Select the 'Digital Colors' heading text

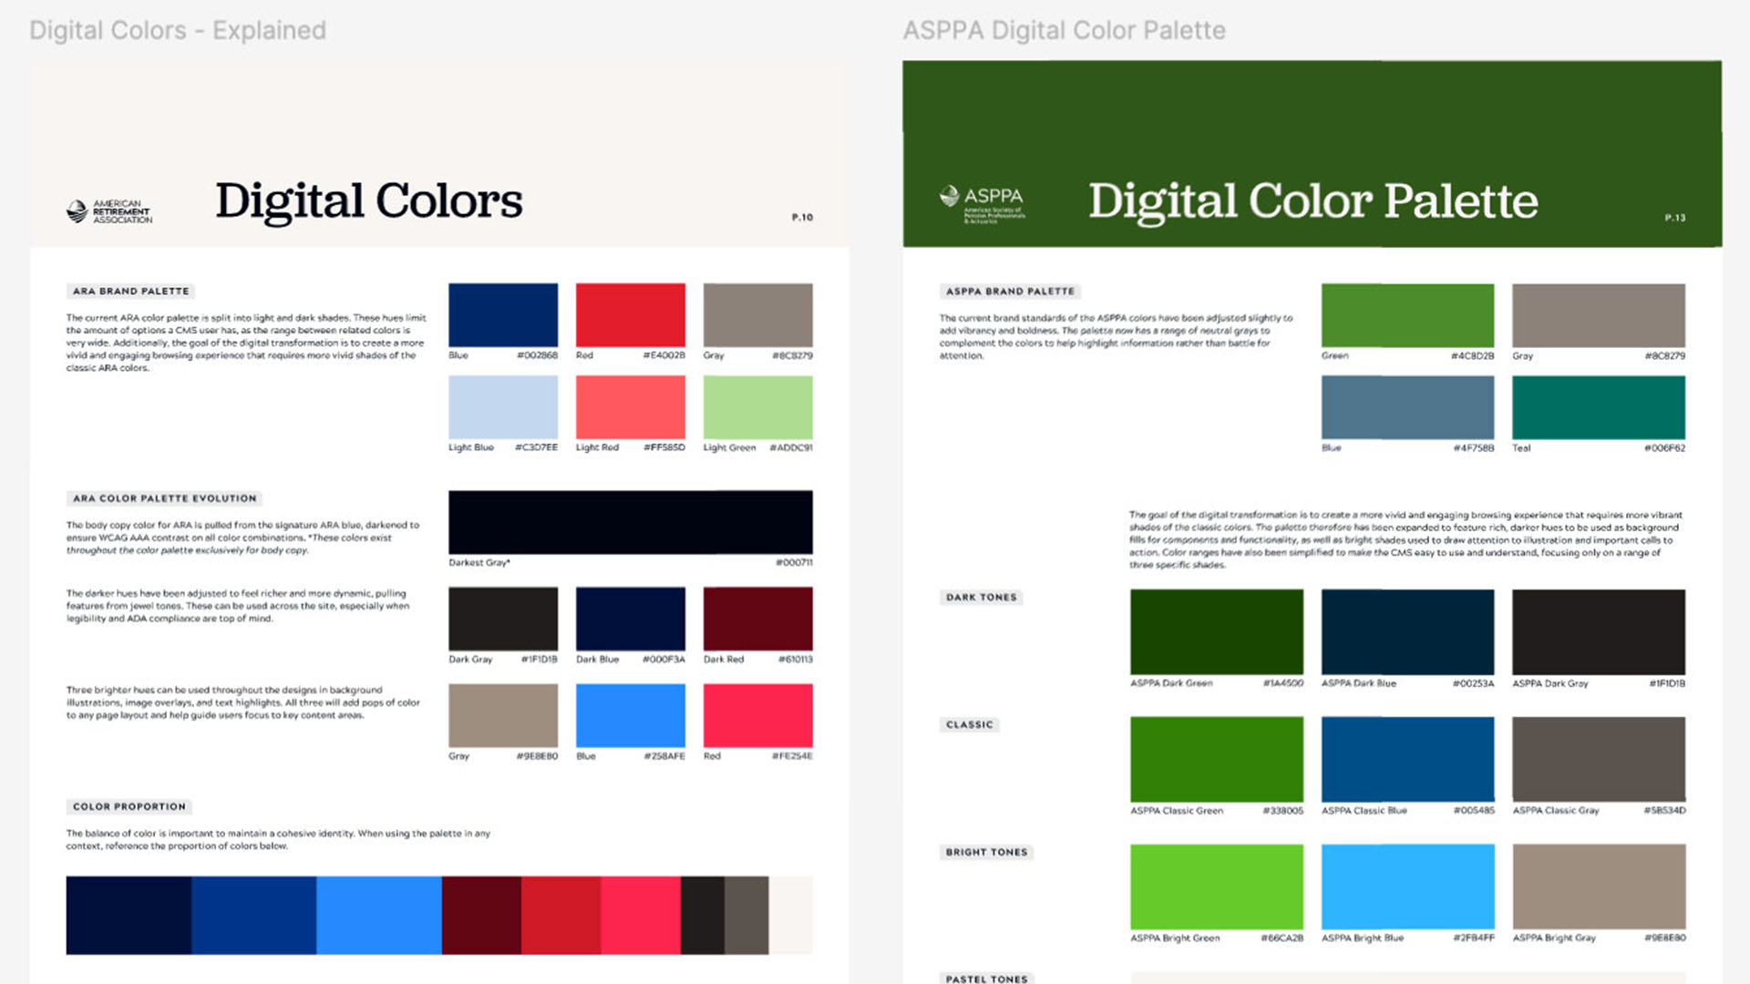(x=368, y=201)
